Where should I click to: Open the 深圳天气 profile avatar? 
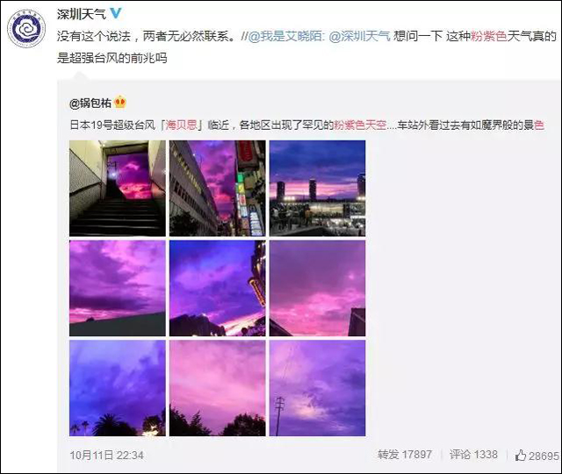[x=26, y=29]
